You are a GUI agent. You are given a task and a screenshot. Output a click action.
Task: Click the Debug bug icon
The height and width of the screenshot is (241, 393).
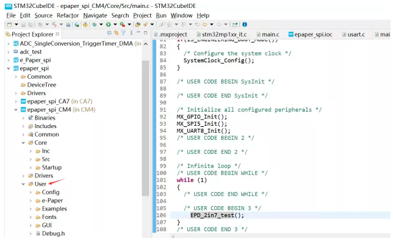pos(94,24)
